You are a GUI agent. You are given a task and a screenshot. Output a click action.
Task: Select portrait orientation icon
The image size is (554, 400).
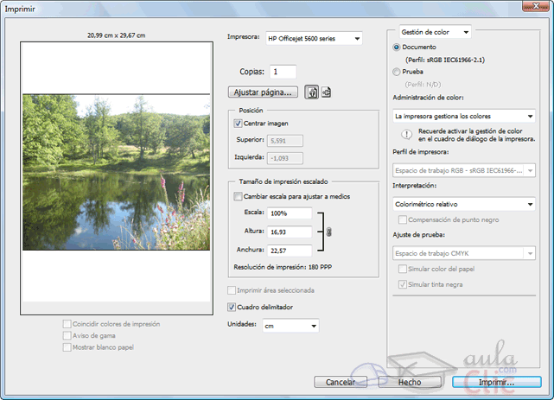pos(312,92)
